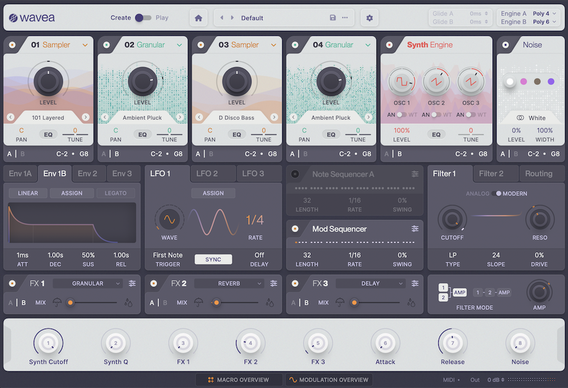Enable the Note Sequencer A power button
The width and height of the screenshot is (568, 388).
click(x=295, y=174)
